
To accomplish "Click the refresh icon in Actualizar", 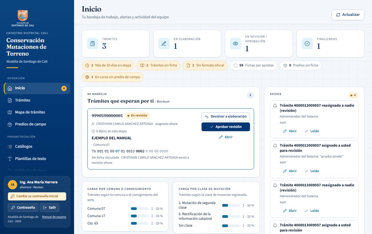I will click(x=338, y=15).
